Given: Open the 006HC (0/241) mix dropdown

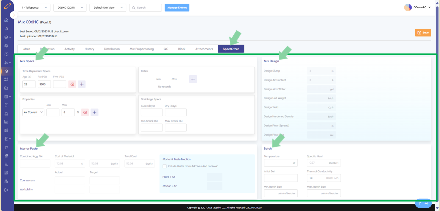Looking at the screenshot, I should coord(70,7).
